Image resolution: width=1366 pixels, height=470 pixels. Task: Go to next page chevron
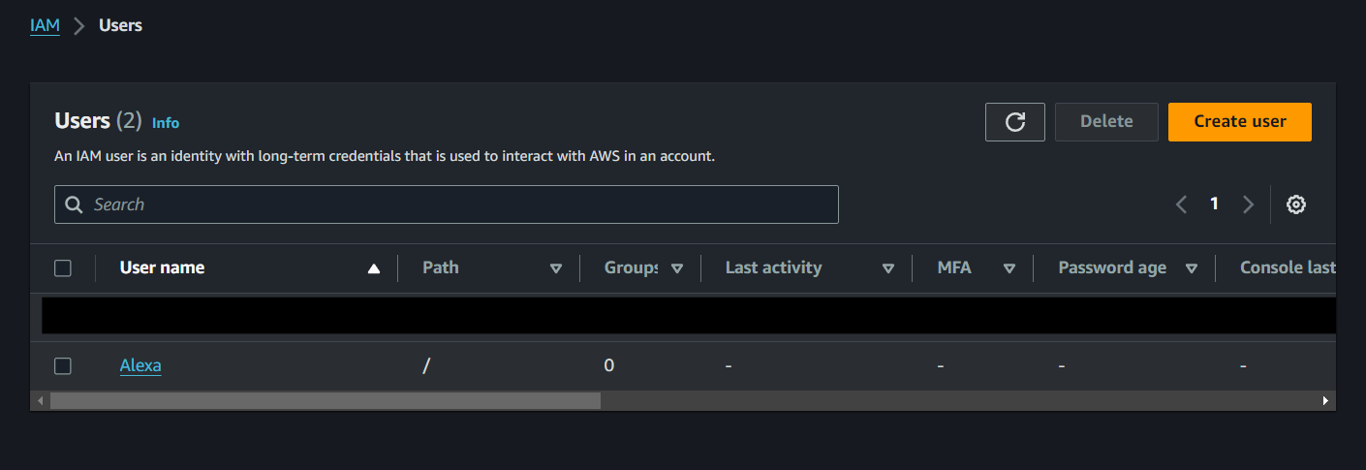(x=1248, y=204)
